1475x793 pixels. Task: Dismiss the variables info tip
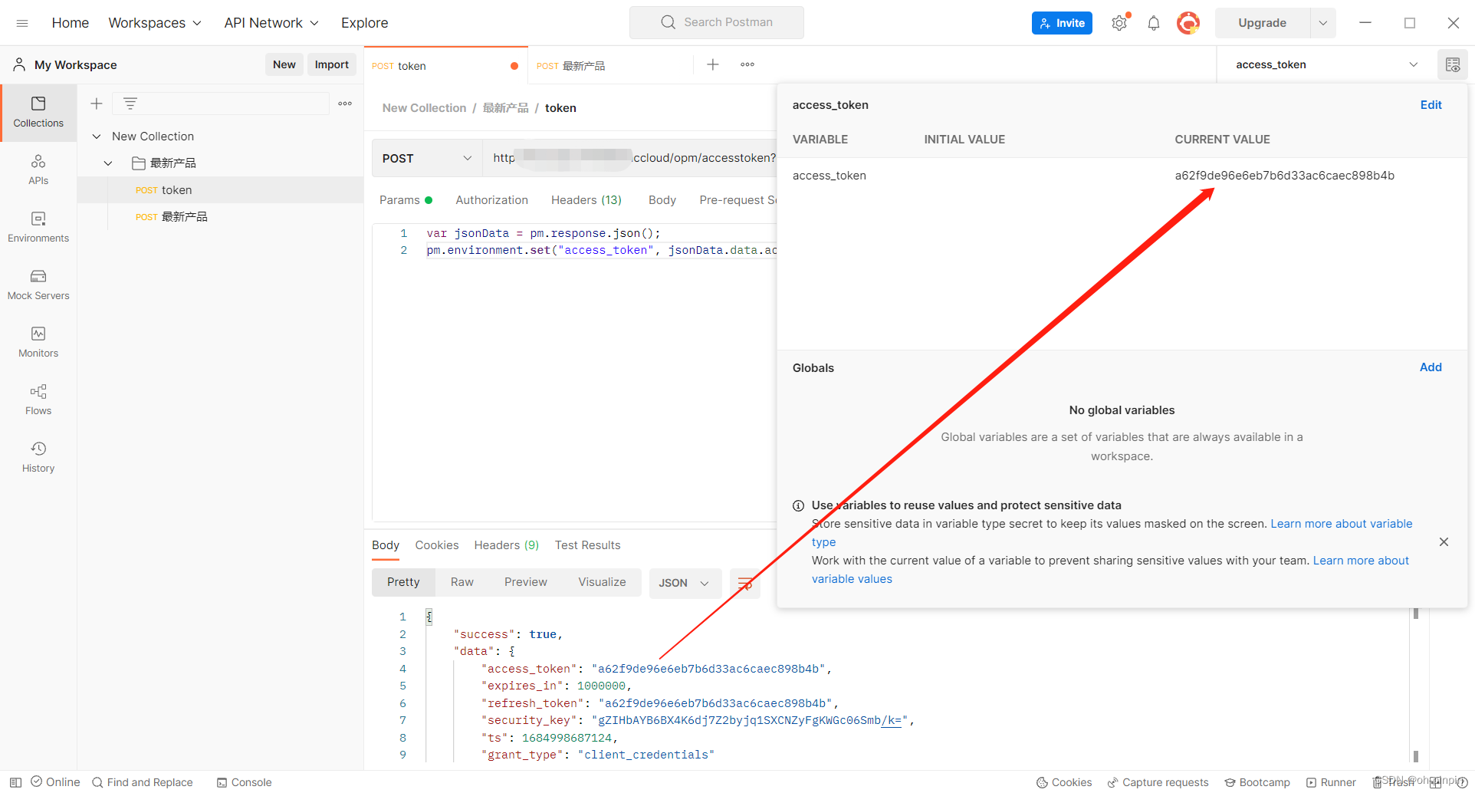tap(1444, 542)
